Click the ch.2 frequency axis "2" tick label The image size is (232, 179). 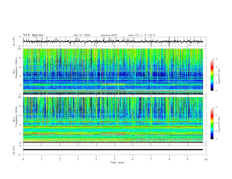tap(21, 134)
